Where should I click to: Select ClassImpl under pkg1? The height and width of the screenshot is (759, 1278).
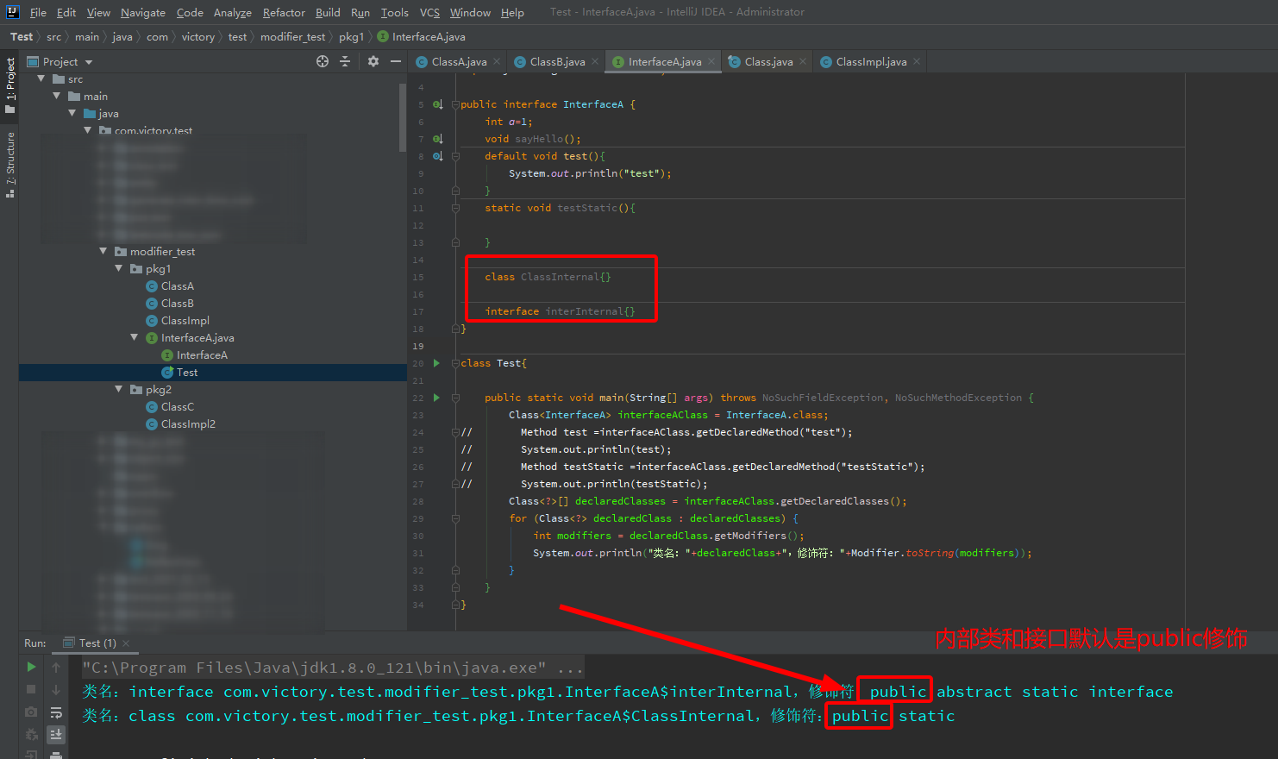click(185, 320)
